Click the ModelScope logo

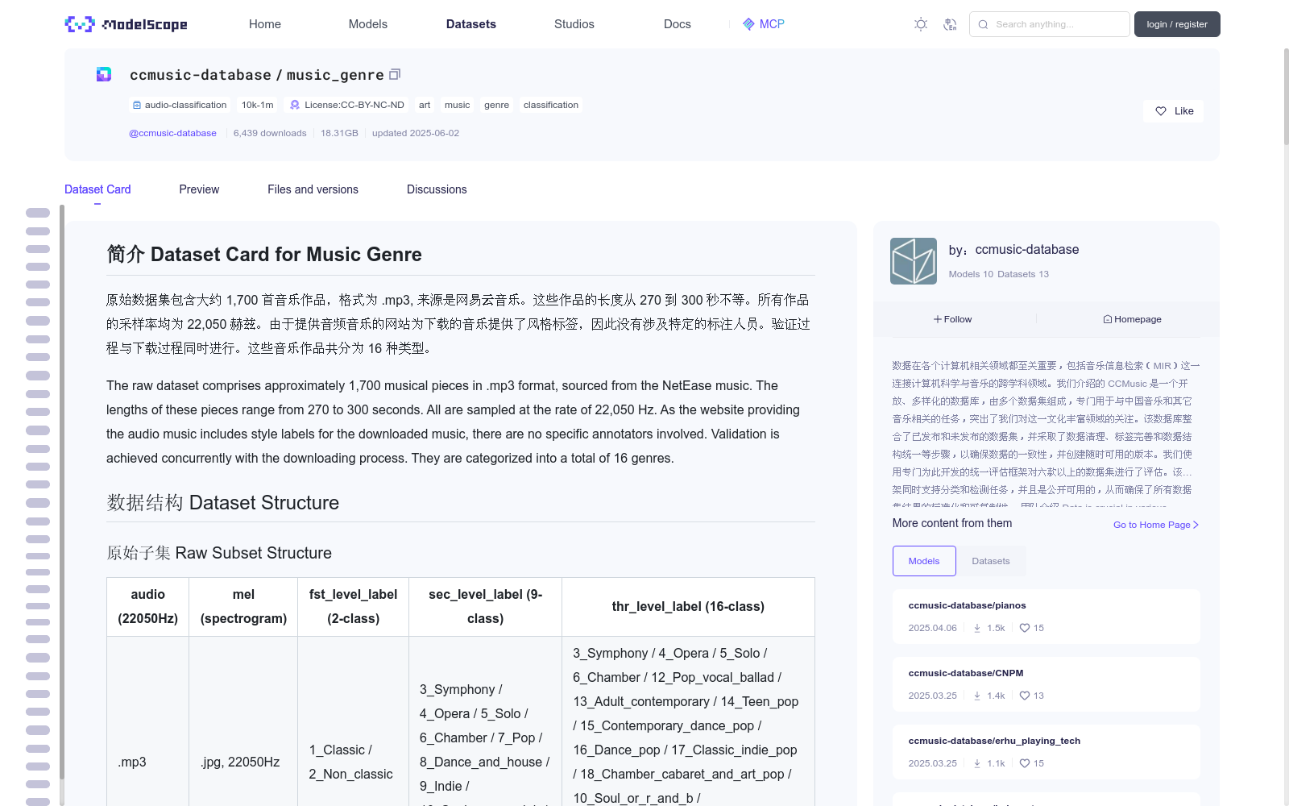click(x=126, y=24)
